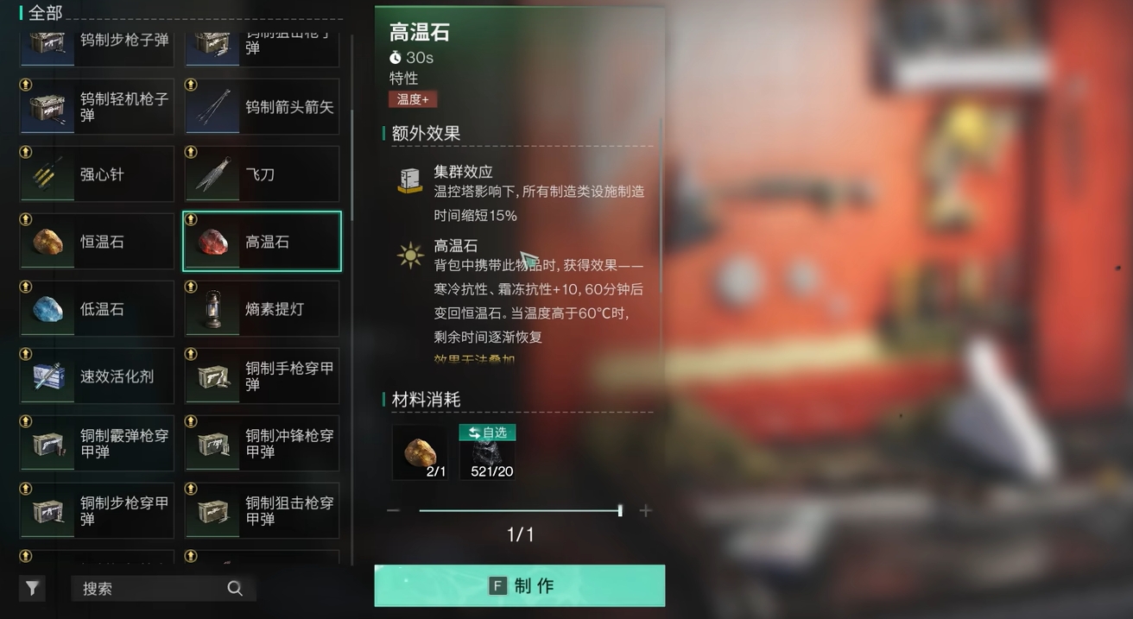Select the 低温石 blue stone recipe
1133x619 pixels.
point(97,309)
